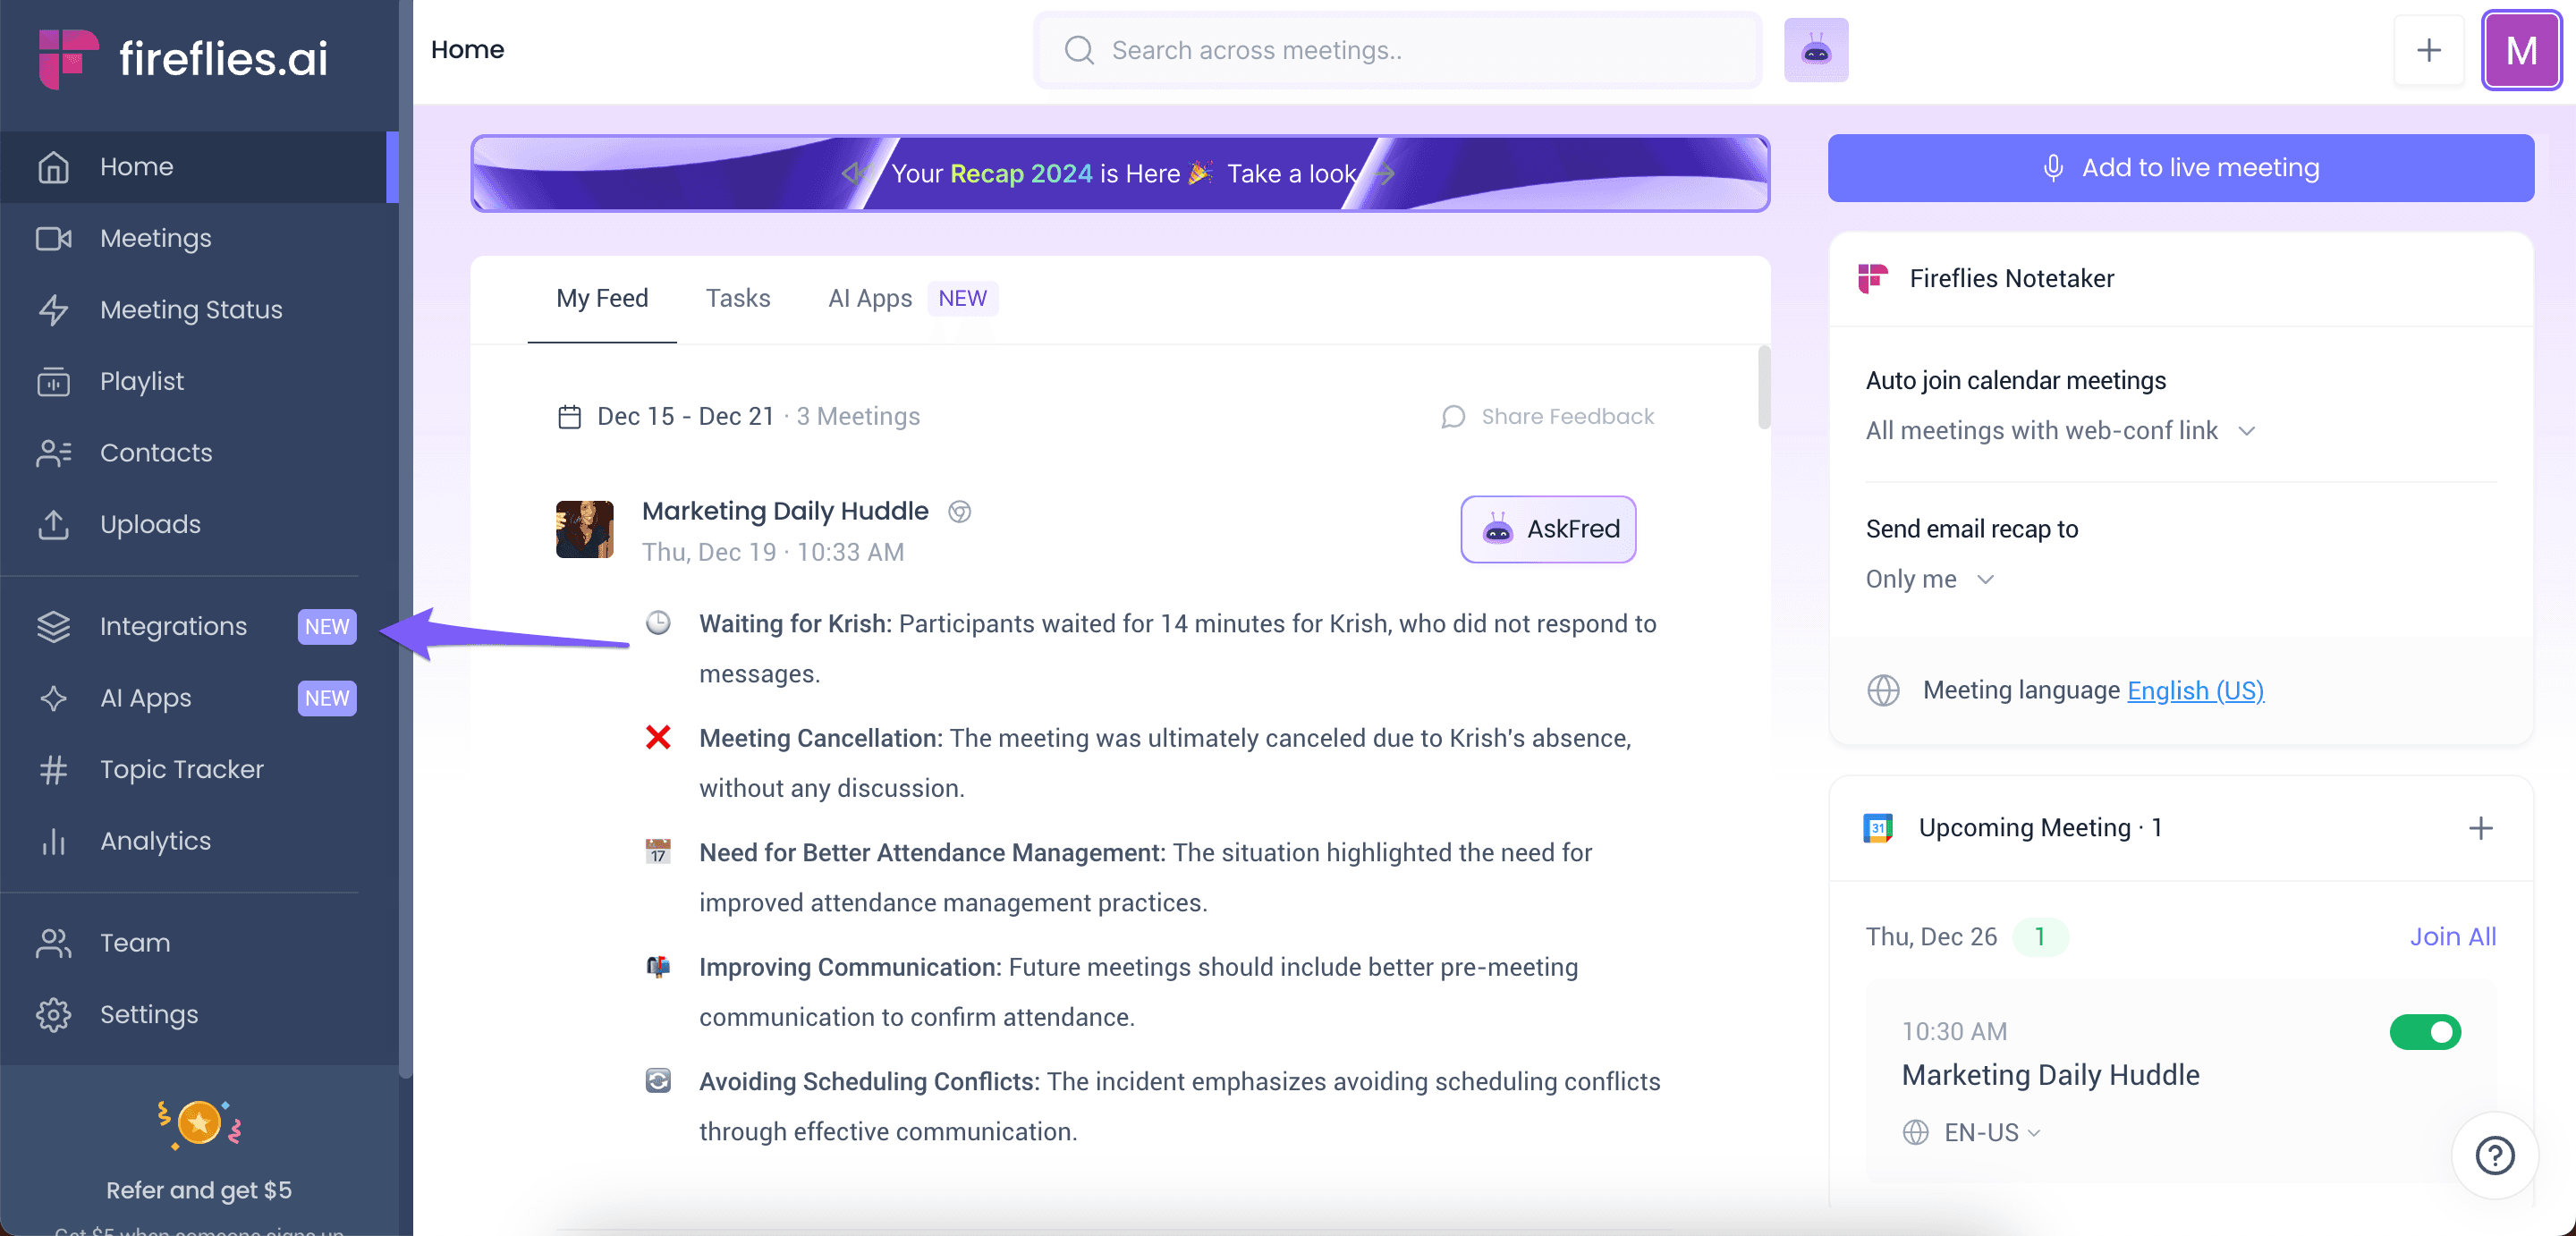Screen dimensions: 2576x1236
Task: Toggle auto-join for Marketing Daily Huddle 10:30 AM
Action: 2425,1032
